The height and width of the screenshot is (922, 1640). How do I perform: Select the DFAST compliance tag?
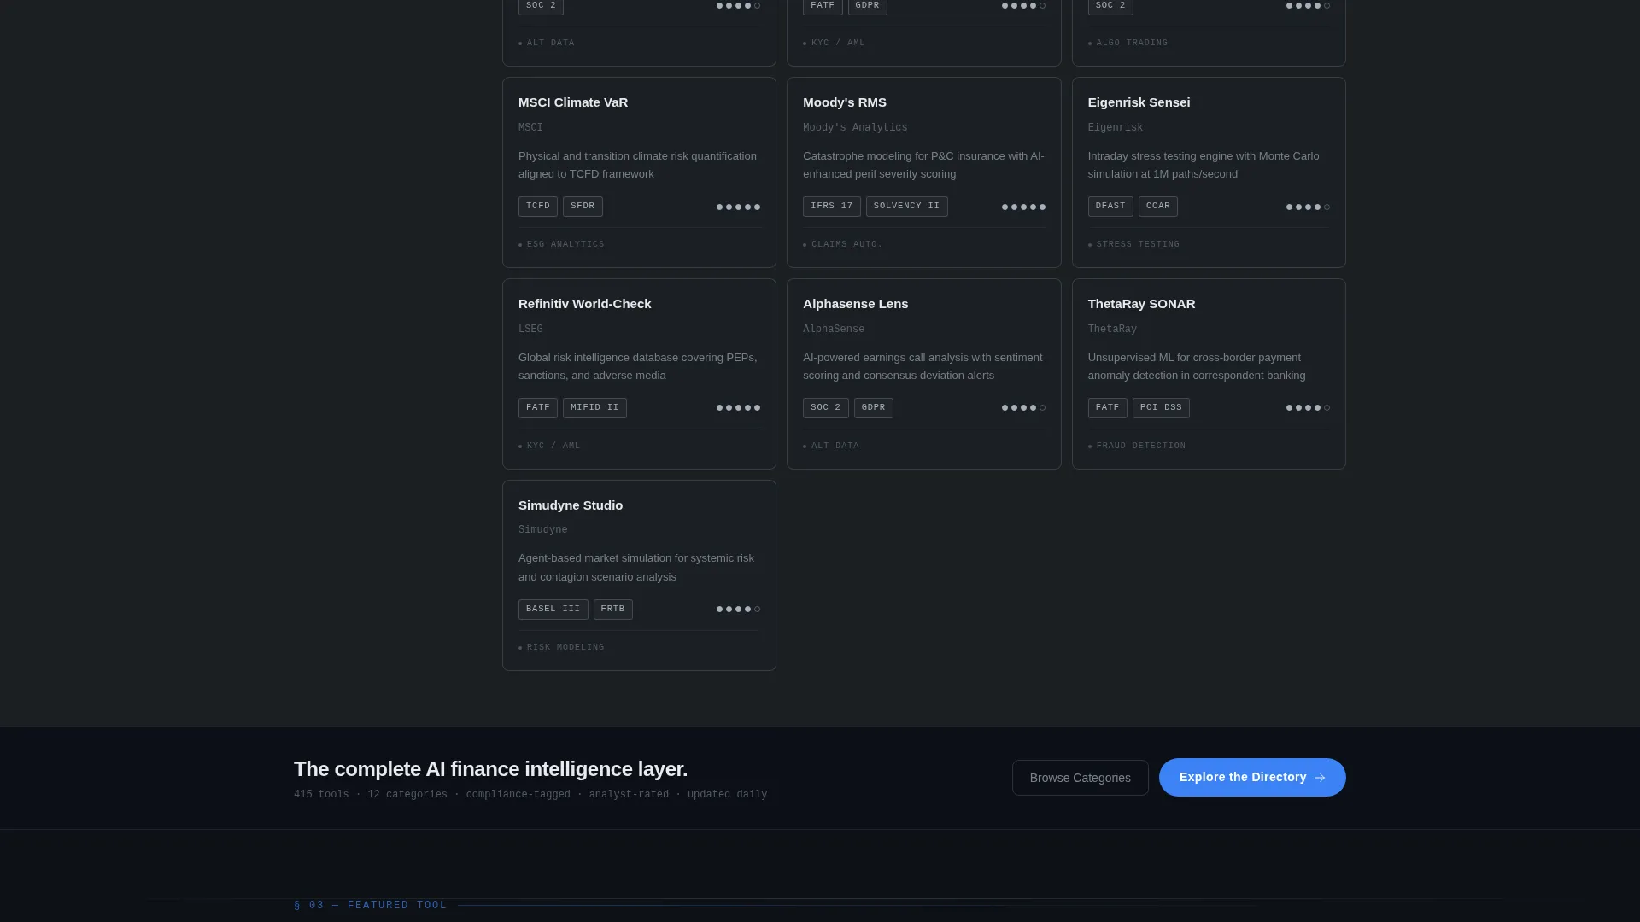click(x=1110, y=207)
